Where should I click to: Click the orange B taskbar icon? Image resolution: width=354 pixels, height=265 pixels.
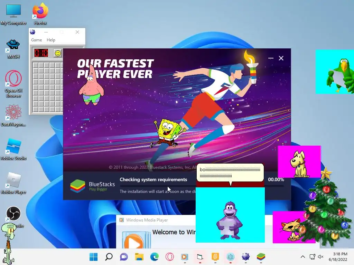[x=215, y=257]
